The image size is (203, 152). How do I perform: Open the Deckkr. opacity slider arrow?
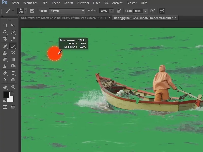(x=111, y=11)
